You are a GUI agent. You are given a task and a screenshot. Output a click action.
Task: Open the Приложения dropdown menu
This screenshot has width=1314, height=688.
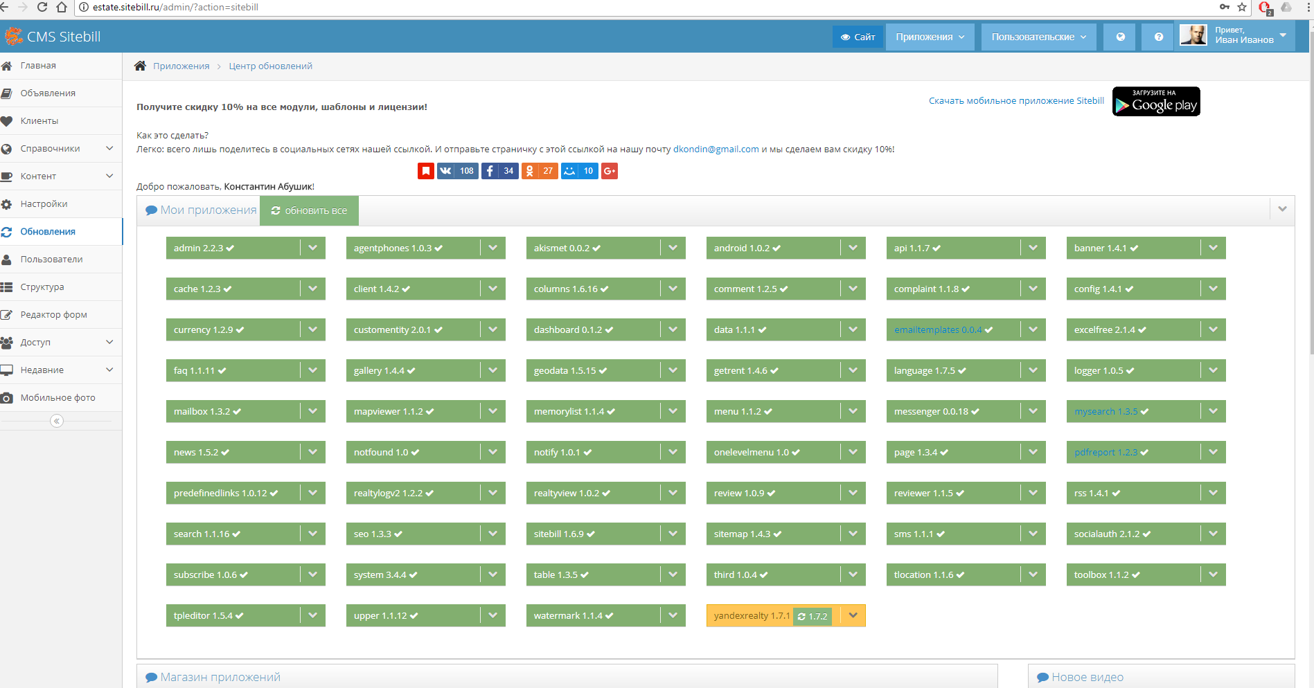tap(930, 37)
